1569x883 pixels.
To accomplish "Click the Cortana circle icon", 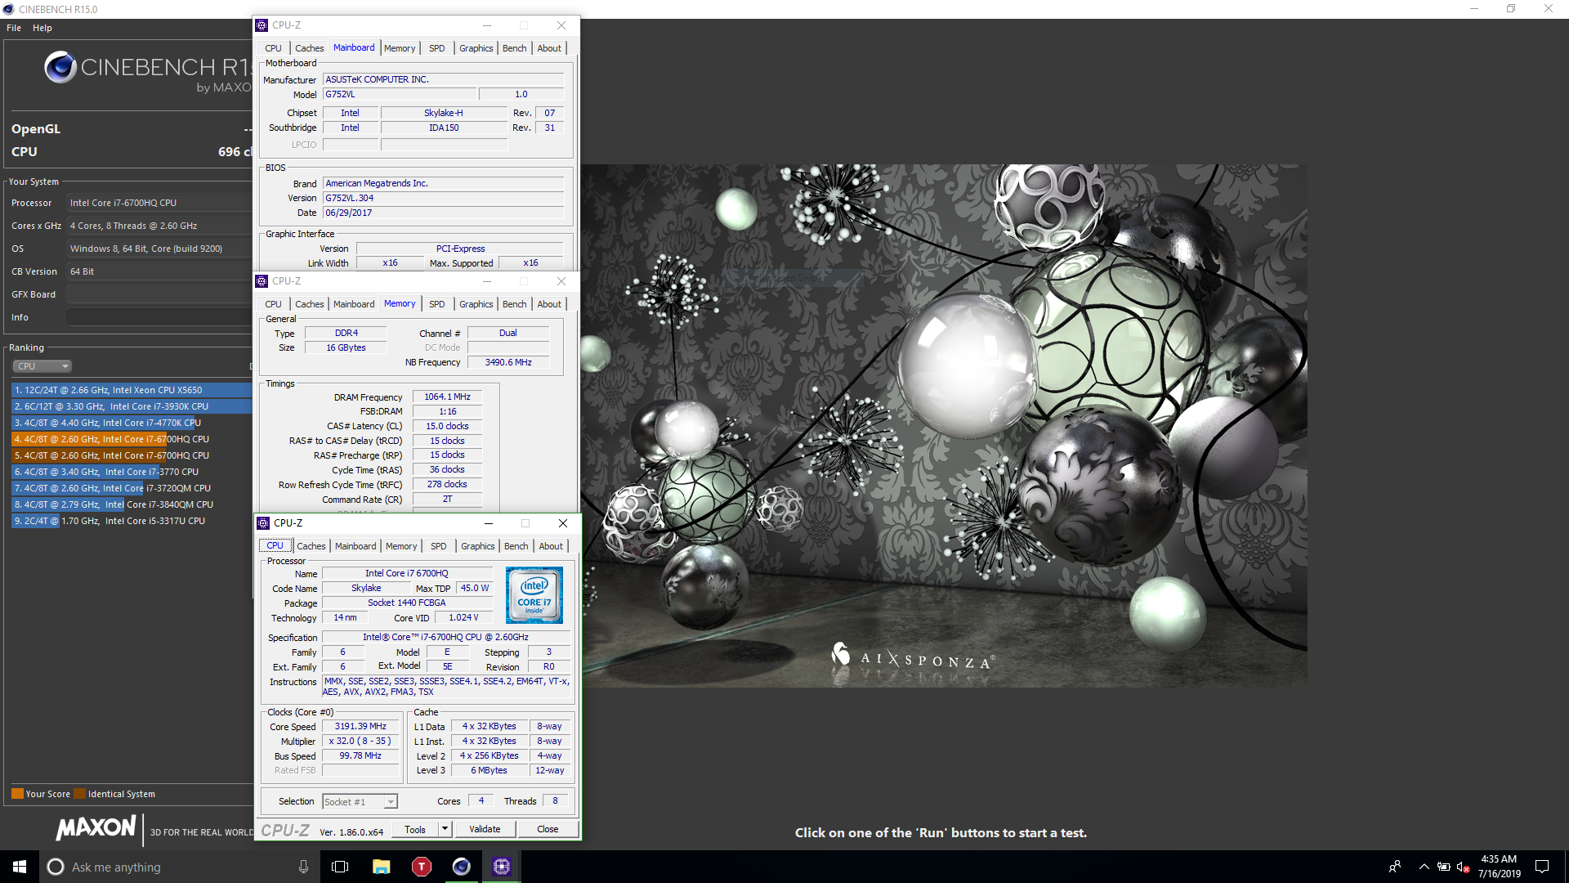I will [56, 867].
